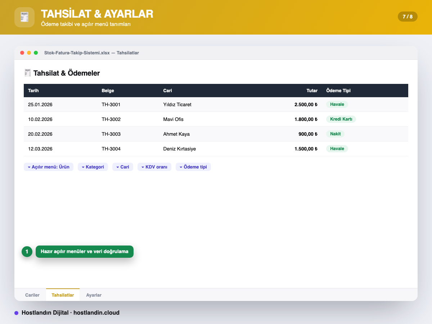Screen dimensions: 432x324
Task: Select the Tahsilatlar sheet tab
Action: tap(63, 295)
